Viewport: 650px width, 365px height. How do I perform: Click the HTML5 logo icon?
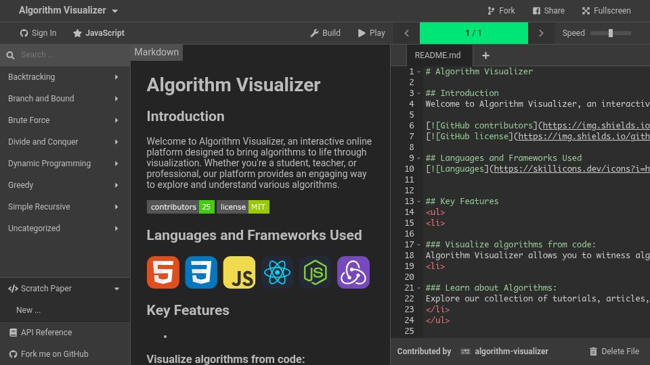(163, 272)
